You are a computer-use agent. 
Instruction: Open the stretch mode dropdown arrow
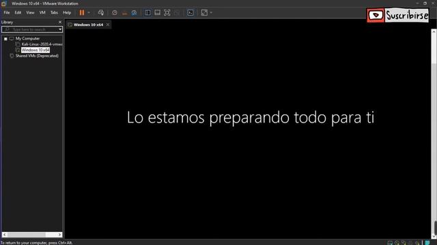pyautogui.click(x=211, y=12)
